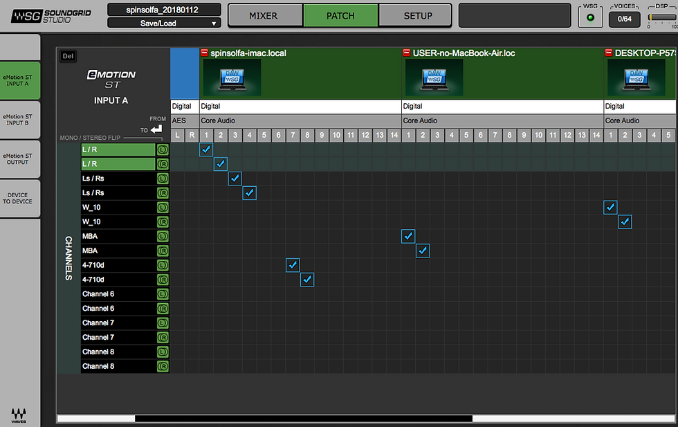Flip mono/stereo on second Ls / Rs row

click(x=163, y=193)
